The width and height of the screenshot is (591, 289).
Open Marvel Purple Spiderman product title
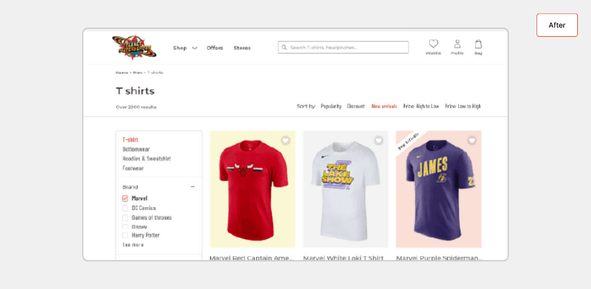coord(439,258)
